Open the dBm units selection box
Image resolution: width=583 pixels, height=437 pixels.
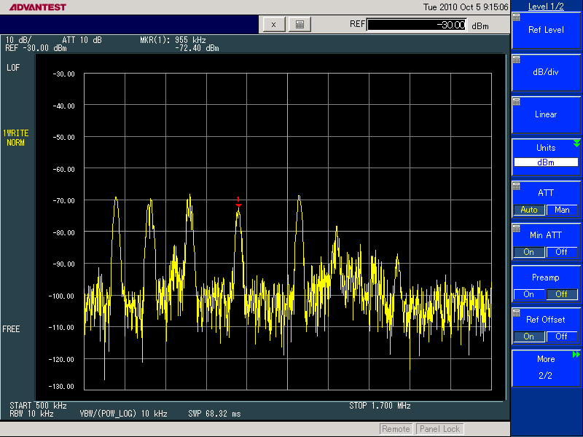(546, 162)
